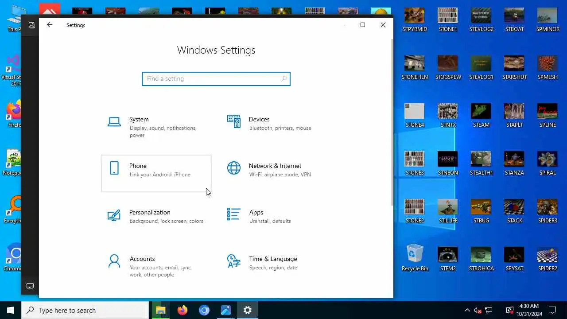Select the STACK desktop icon

pyautogui.click(x=514, y=211)
